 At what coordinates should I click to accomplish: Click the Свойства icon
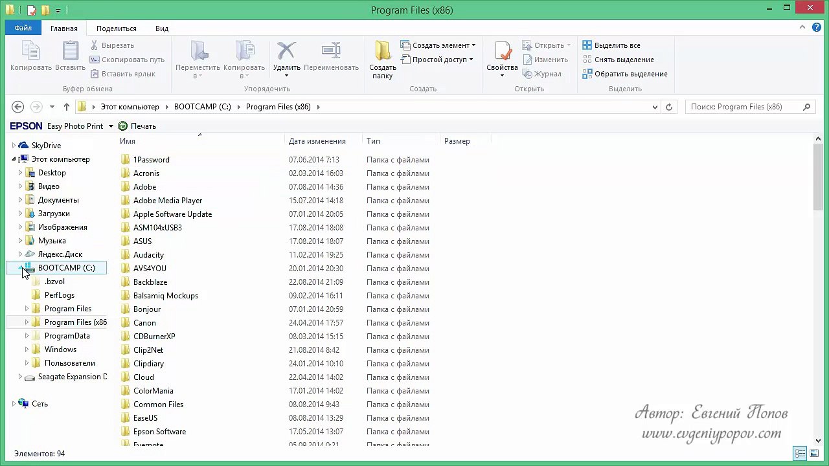pyautogui.click(x=503, y=51)
